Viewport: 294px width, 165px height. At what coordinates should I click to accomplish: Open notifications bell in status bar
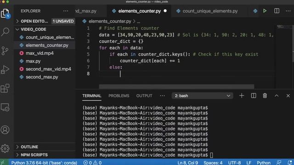[290, 162]
